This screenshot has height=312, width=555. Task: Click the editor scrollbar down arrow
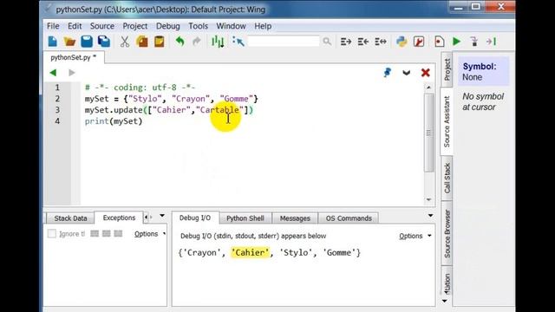(x=428, y=199)
